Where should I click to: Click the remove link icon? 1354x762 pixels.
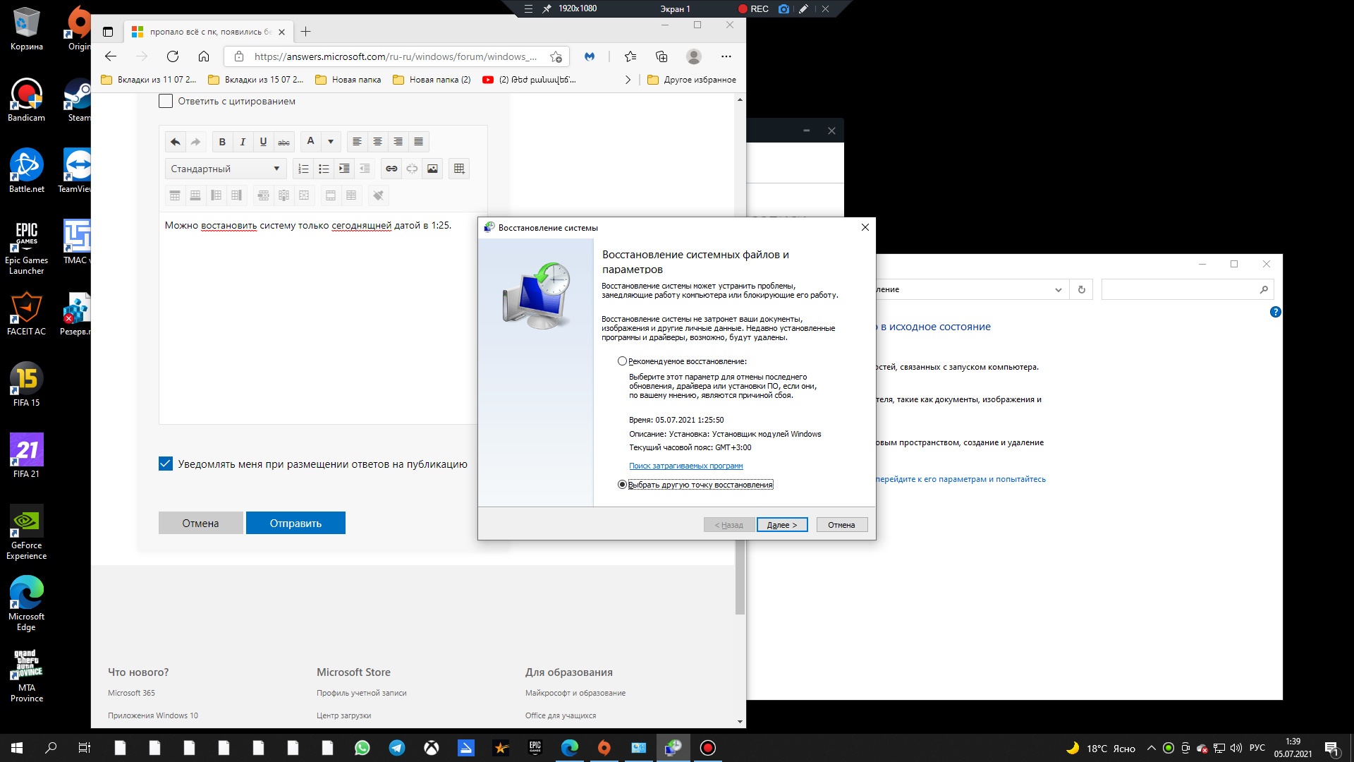click(412, 169)
